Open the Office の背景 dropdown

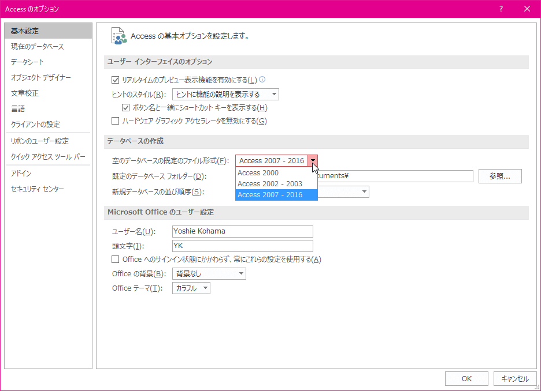(x=209, y=274)
